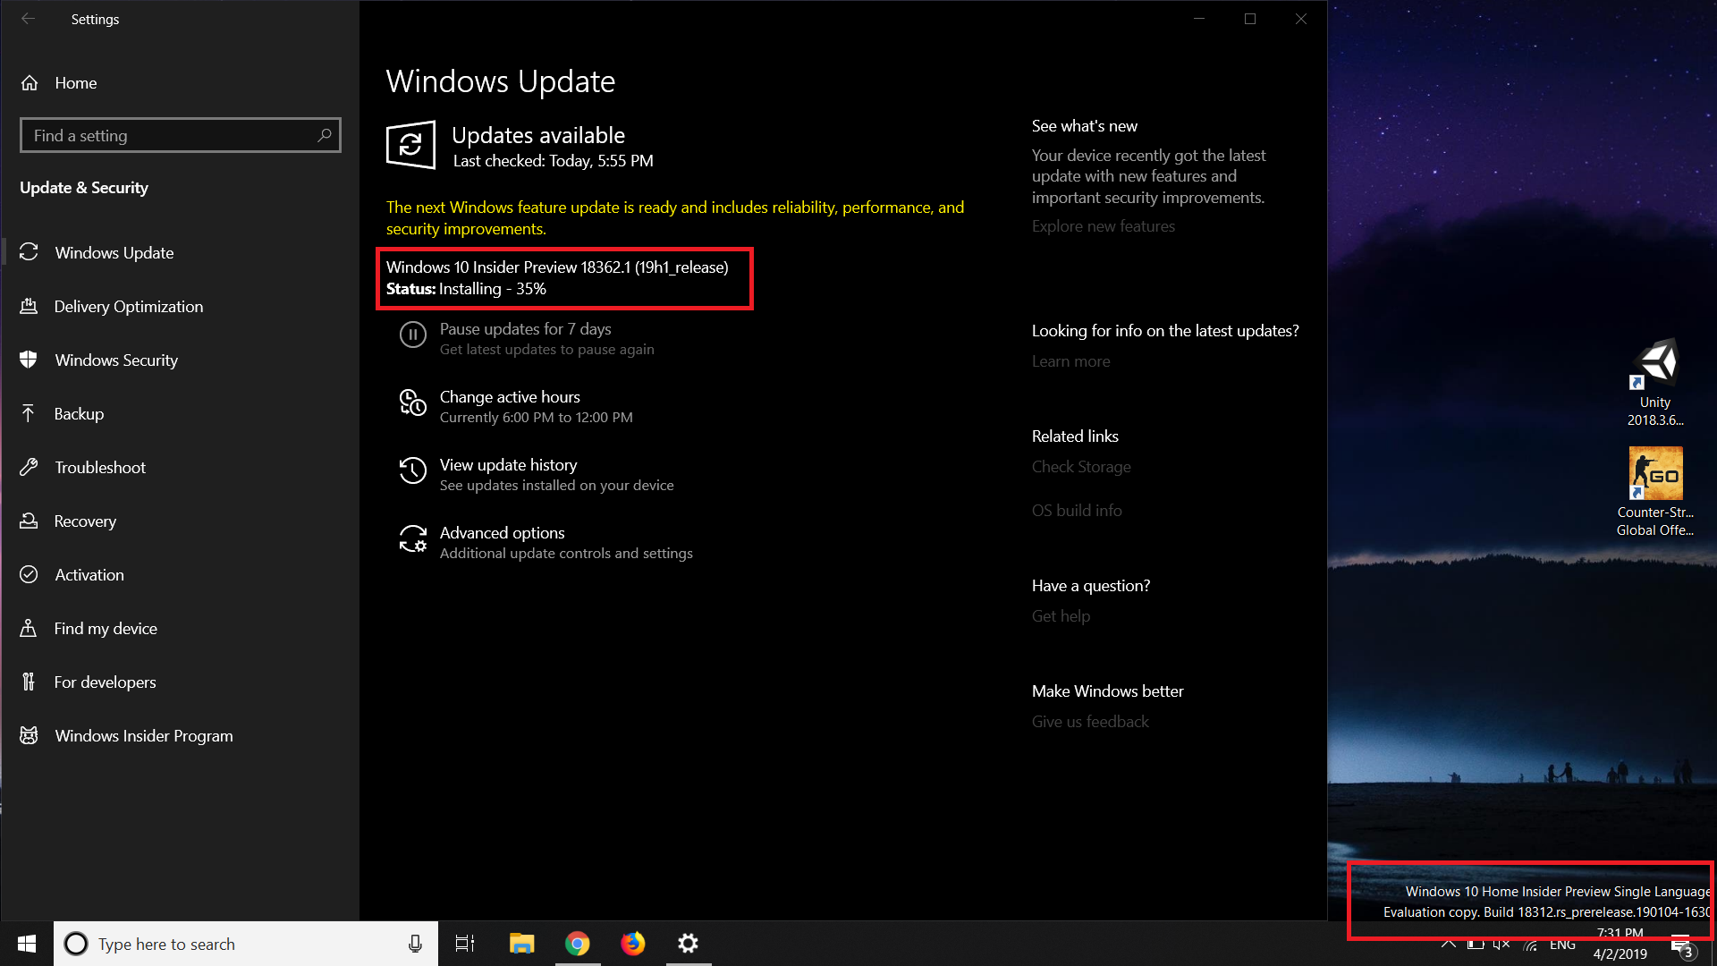
Task: Click the For developers icon
Action: click(x=29, y=682)
